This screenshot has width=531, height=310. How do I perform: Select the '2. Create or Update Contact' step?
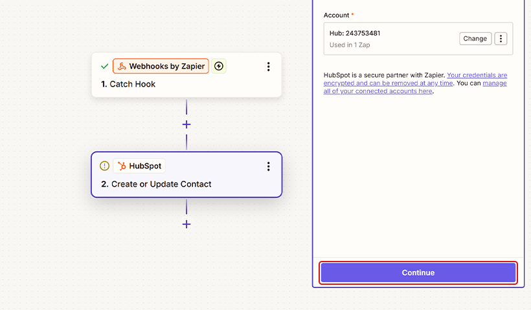coord(156,184)
